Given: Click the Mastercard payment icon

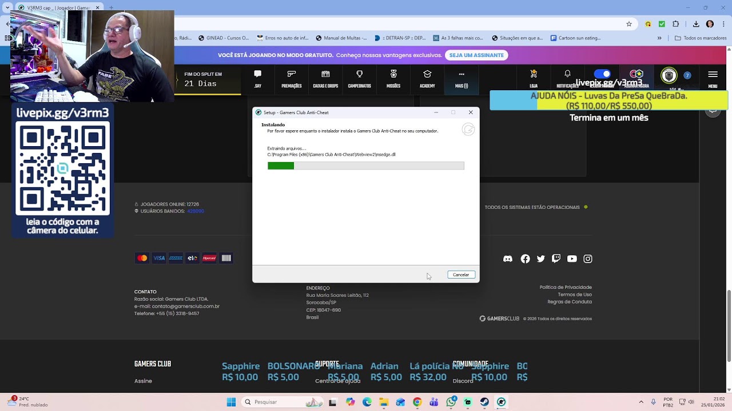Looking at the screenshot, I should tap(142, 258).
